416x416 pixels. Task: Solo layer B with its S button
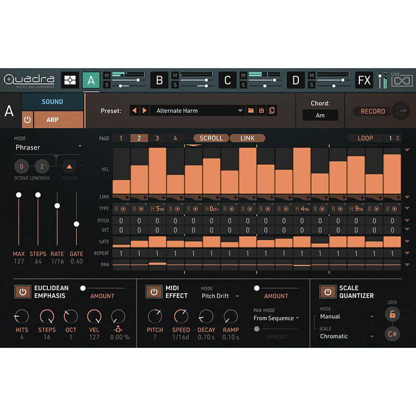coord(175,85)
